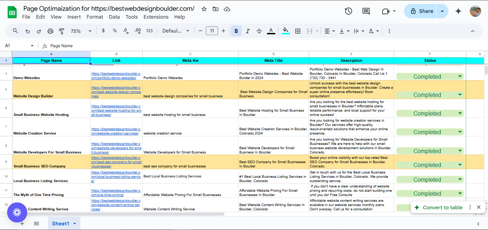Image resolution: width=488 pixels, height=230 pixels.
Task: Select the Paint format tool
Action: 61,31
